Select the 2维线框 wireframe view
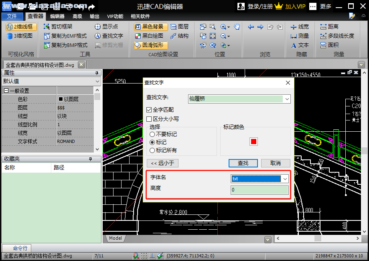 tap(21, 27)
